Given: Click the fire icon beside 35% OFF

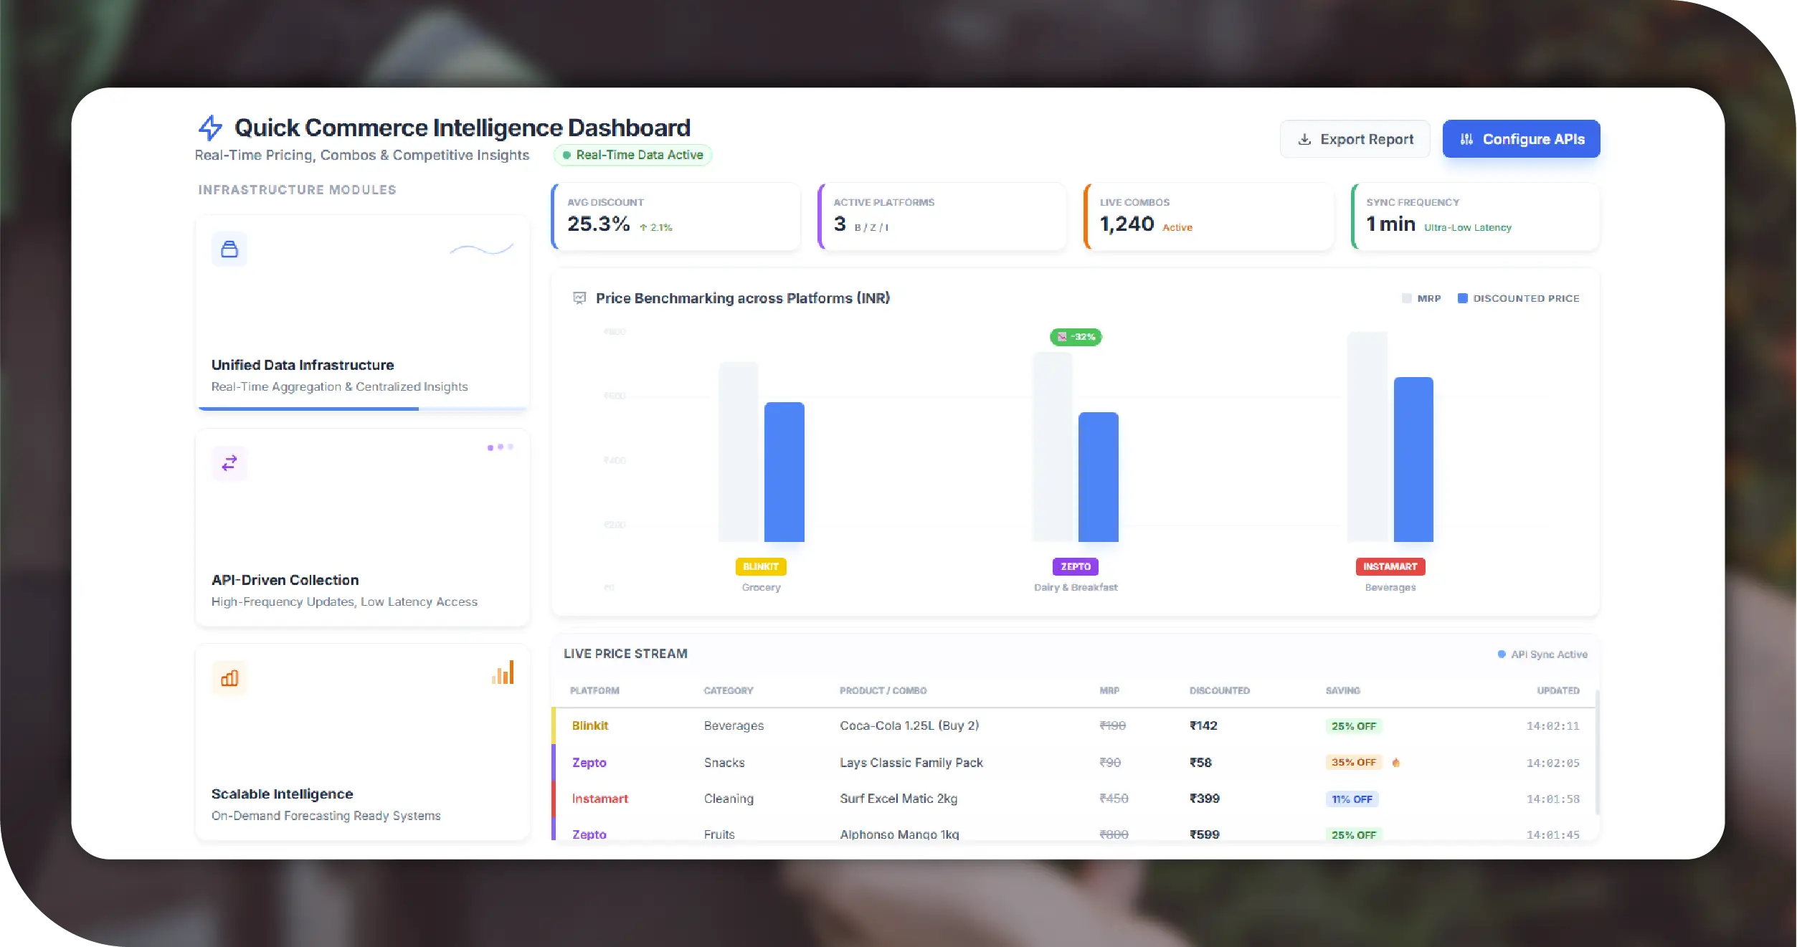Looking at the screenshot, I should coord(1395,763).
